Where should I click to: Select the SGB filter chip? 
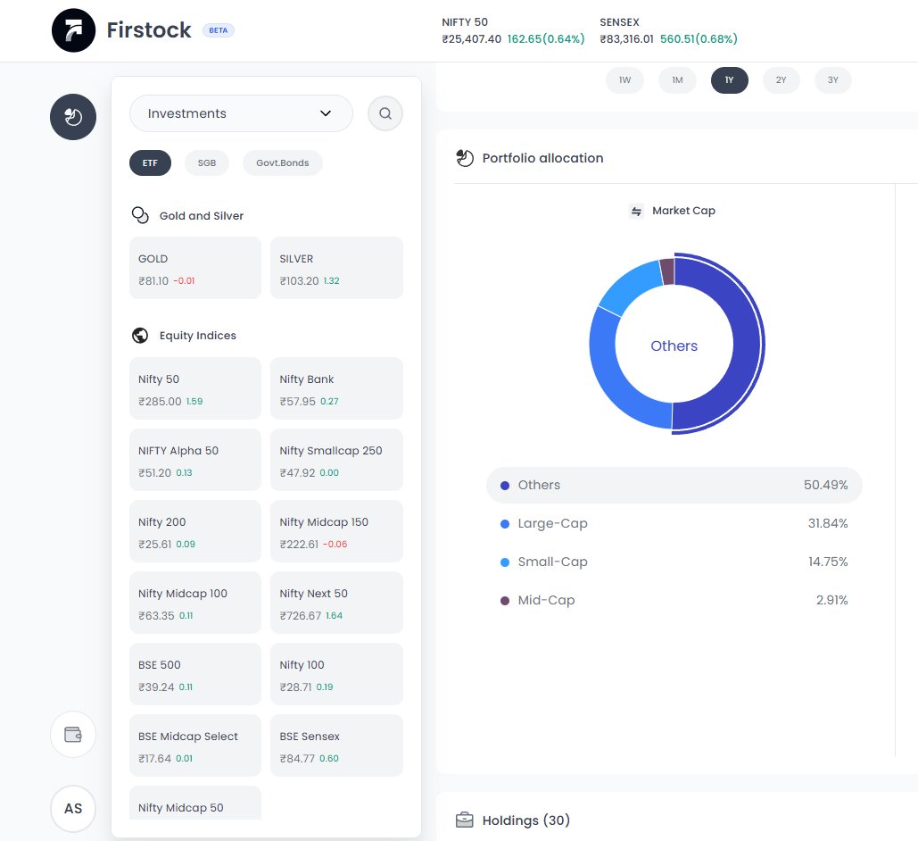pyautogui.click(x=207, y=162)
